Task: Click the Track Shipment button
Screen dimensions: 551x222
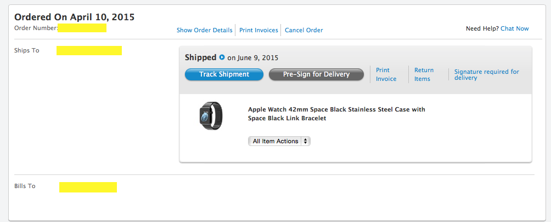Action: pyautogui.click(x=224, y=74)
